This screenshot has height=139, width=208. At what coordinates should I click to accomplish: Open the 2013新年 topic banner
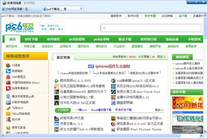[x=188, y=103]
